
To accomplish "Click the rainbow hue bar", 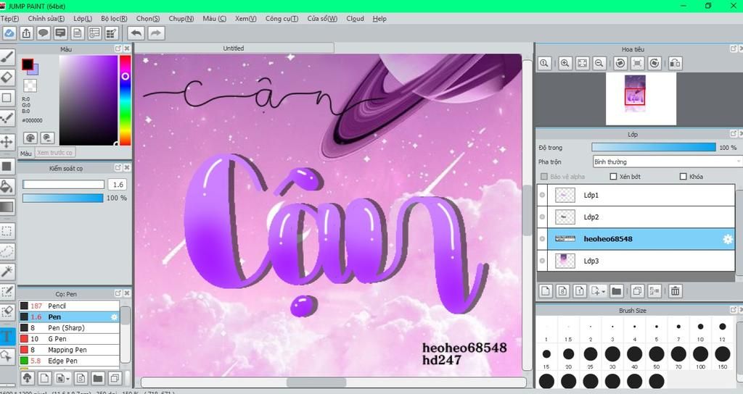I will point(125,100).
